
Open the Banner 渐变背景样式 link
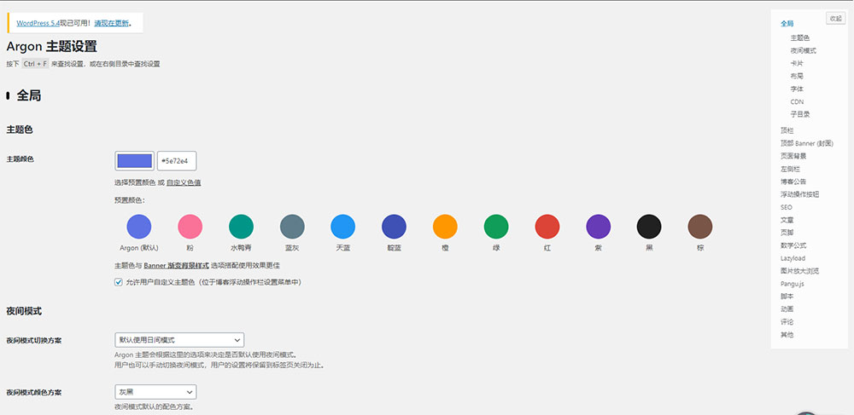tap(176, 266)
